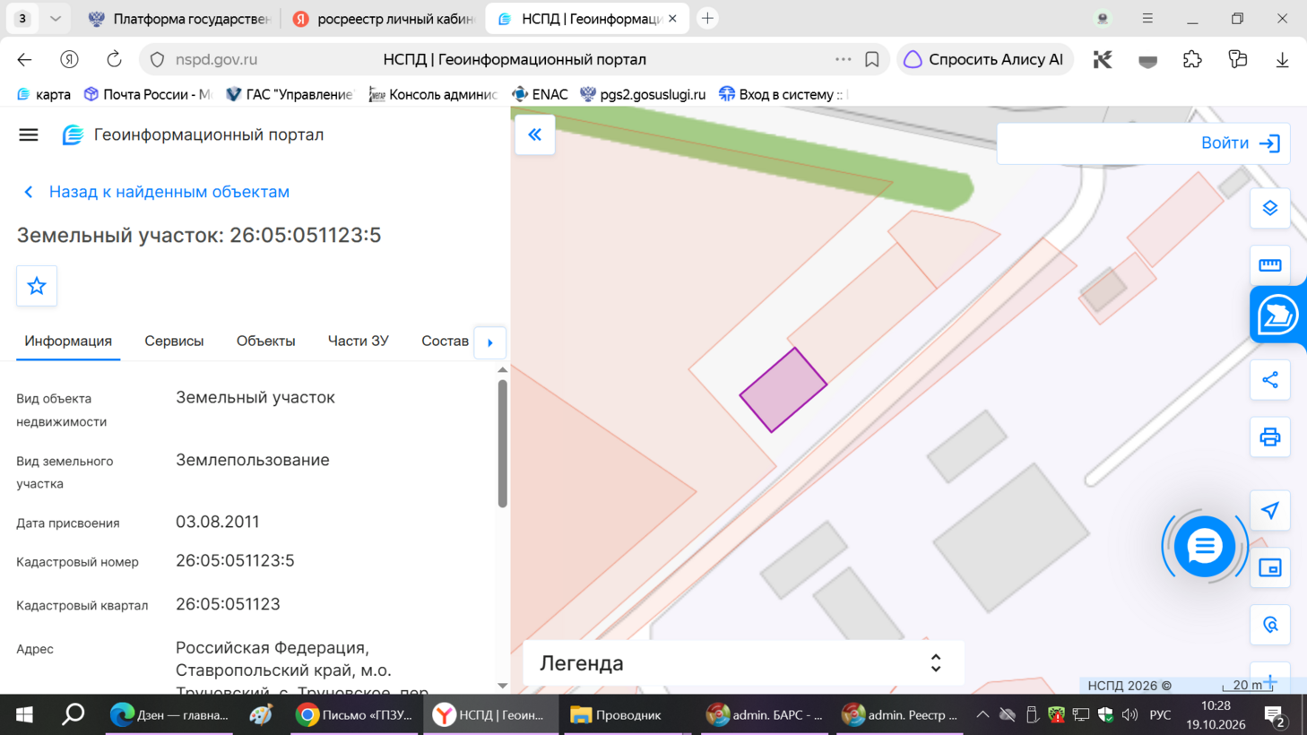The image size is (1307, 735).
Task: Click the browser bookmark icon
Action: point(872,60)
